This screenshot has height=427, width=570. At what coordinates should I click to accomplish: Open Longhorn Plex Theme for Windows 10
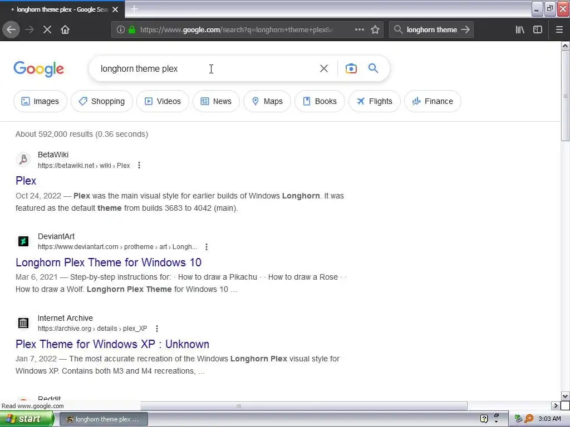(109, 262)
